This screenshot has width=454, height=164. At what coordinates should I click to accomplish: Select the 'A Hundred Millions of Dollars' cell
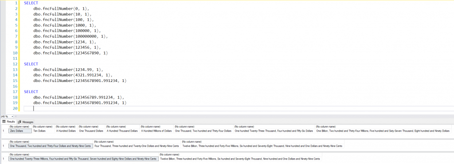point(157,131)
